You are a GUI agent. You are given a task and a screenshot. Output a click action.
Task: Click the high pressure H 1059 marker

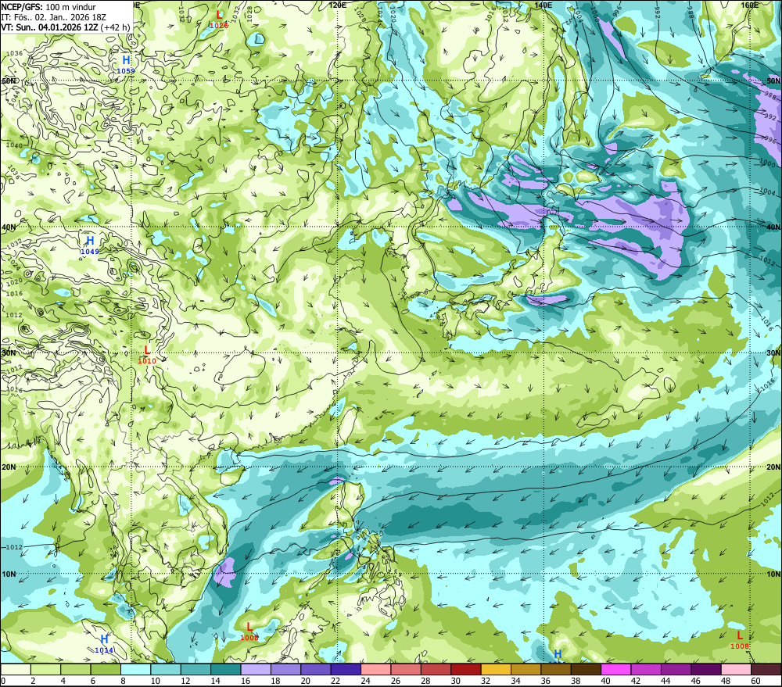tap(126, 64)
